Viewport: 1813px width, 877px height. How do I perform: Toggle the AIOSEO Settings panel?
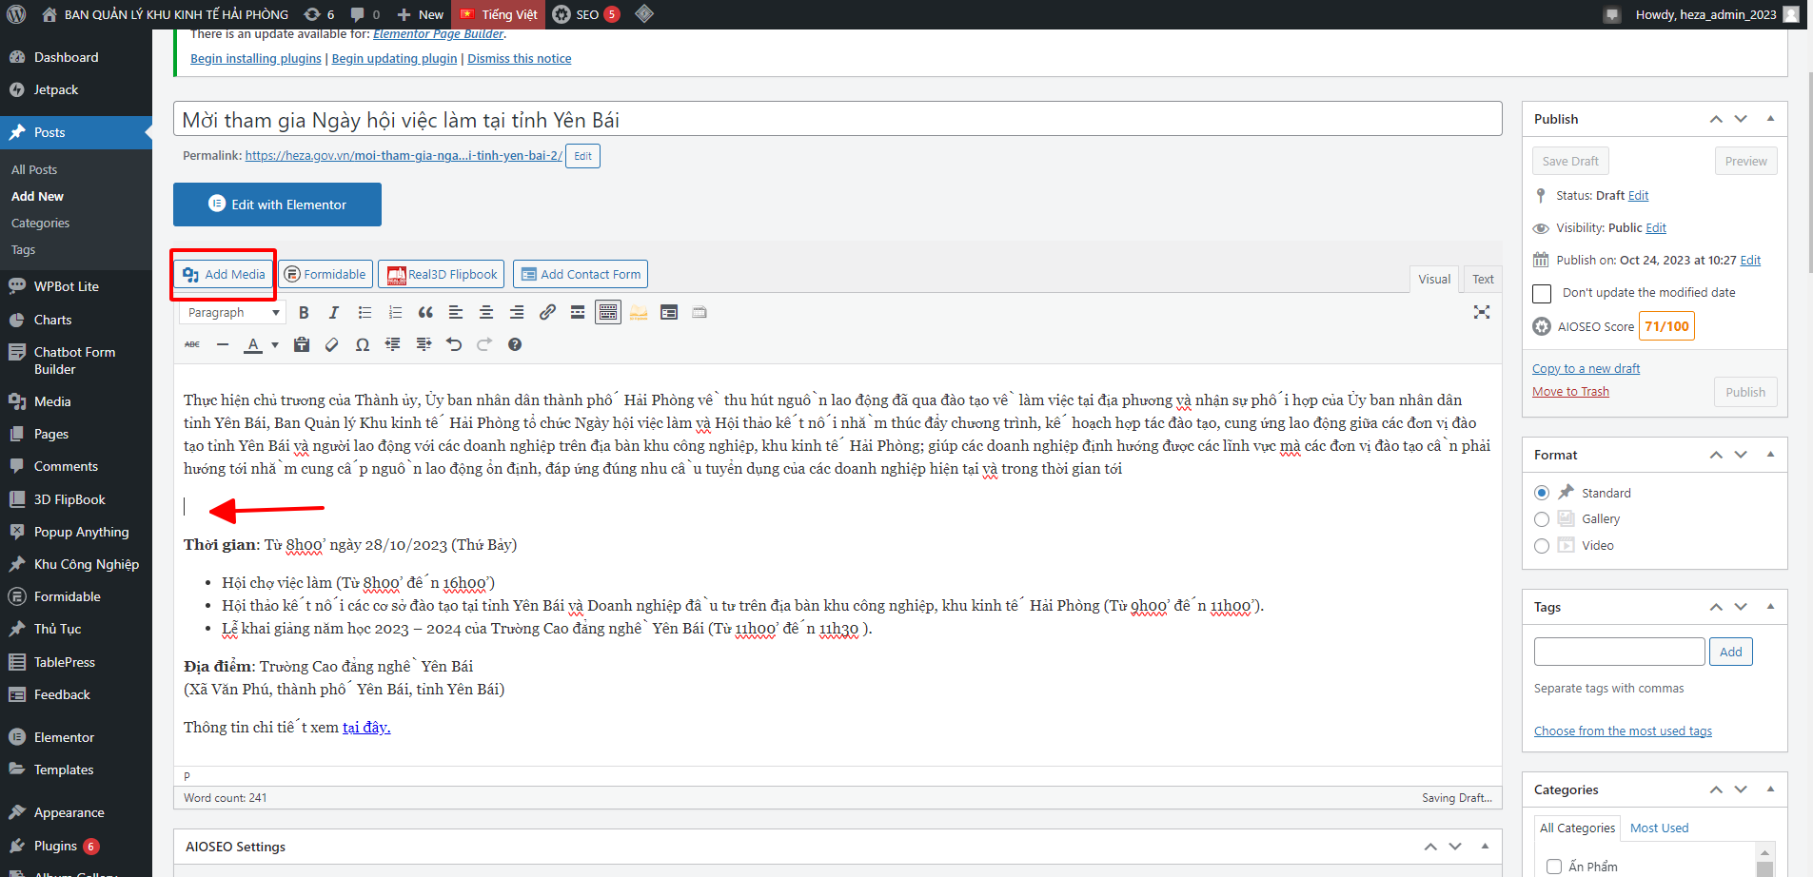(1485, 847)
